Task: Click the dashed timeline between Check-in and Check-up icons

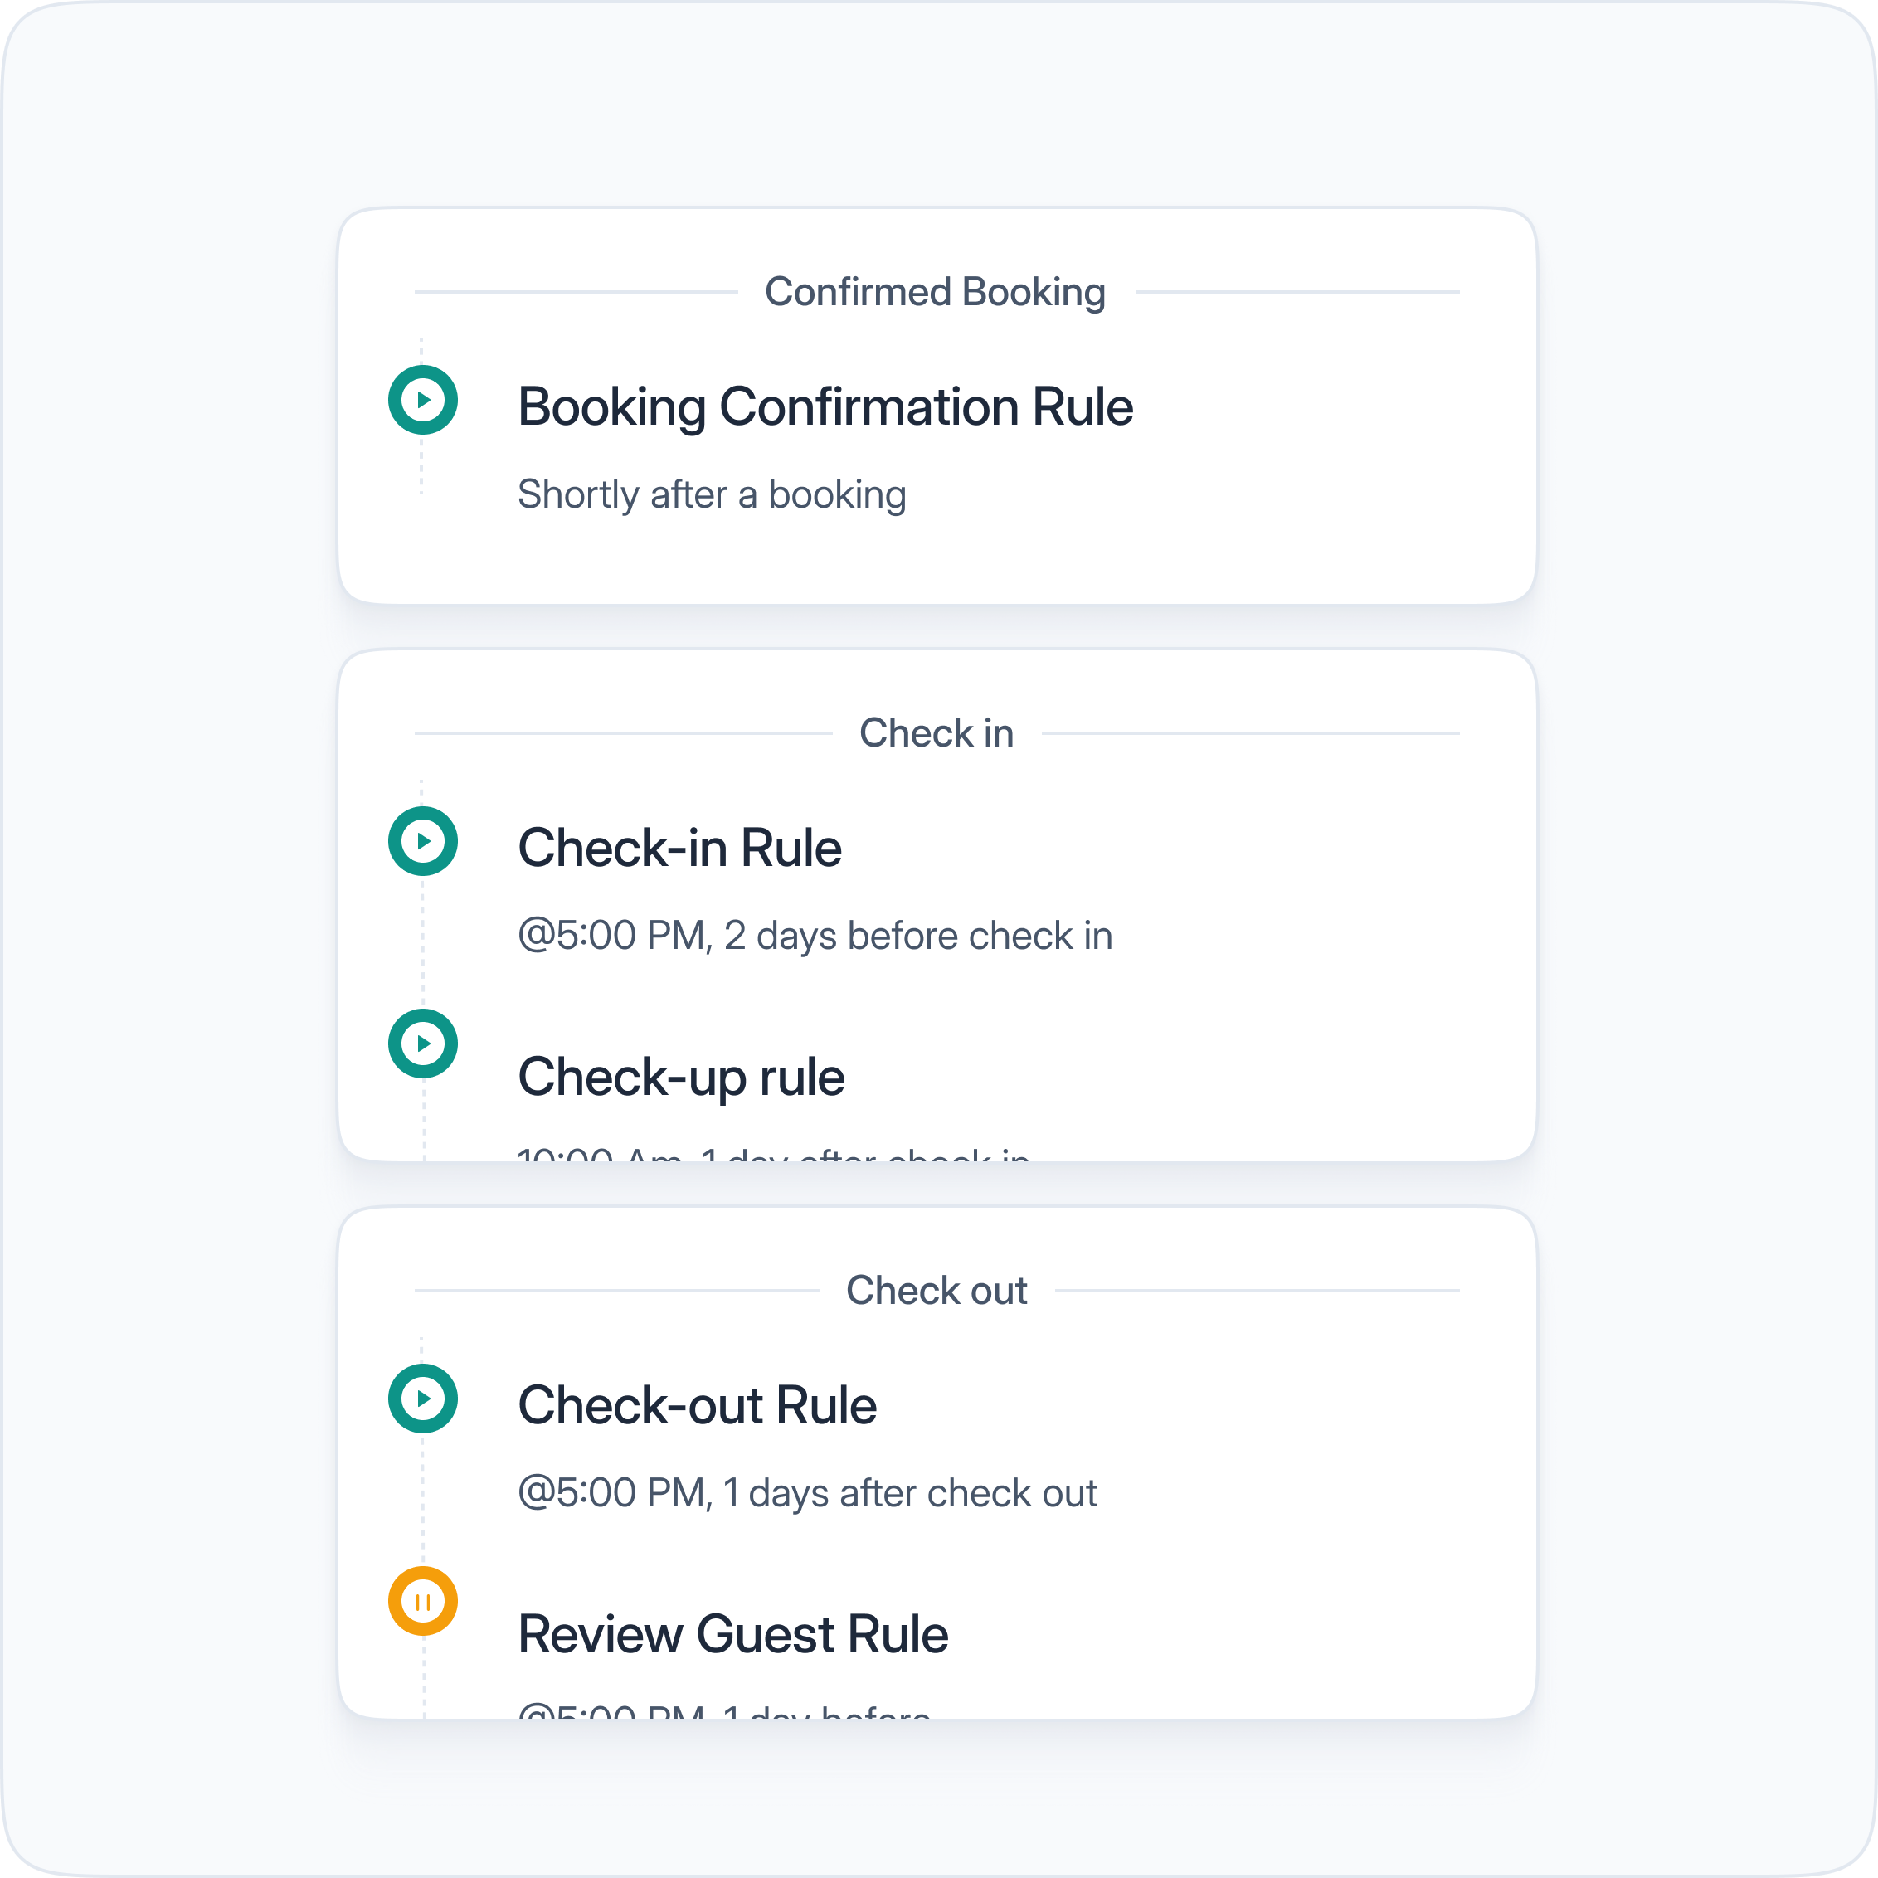Action: [x=423, y=943]
